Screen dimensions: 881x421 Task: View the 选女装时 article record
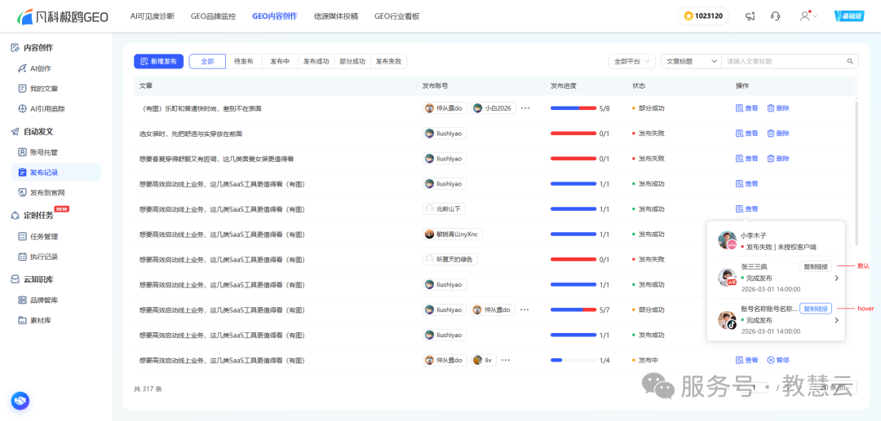(746, 134)
